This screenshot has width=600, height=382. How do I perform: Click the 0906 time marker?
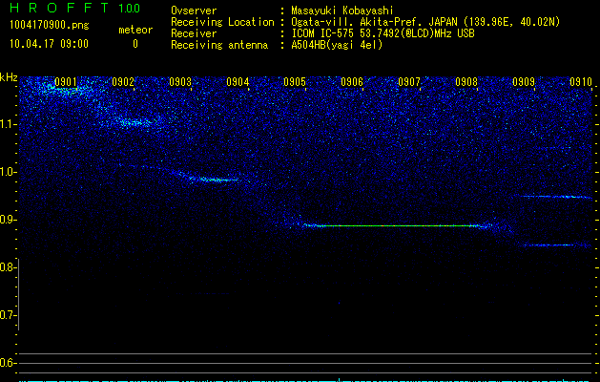pyautogui.click(x=352, y=82)
